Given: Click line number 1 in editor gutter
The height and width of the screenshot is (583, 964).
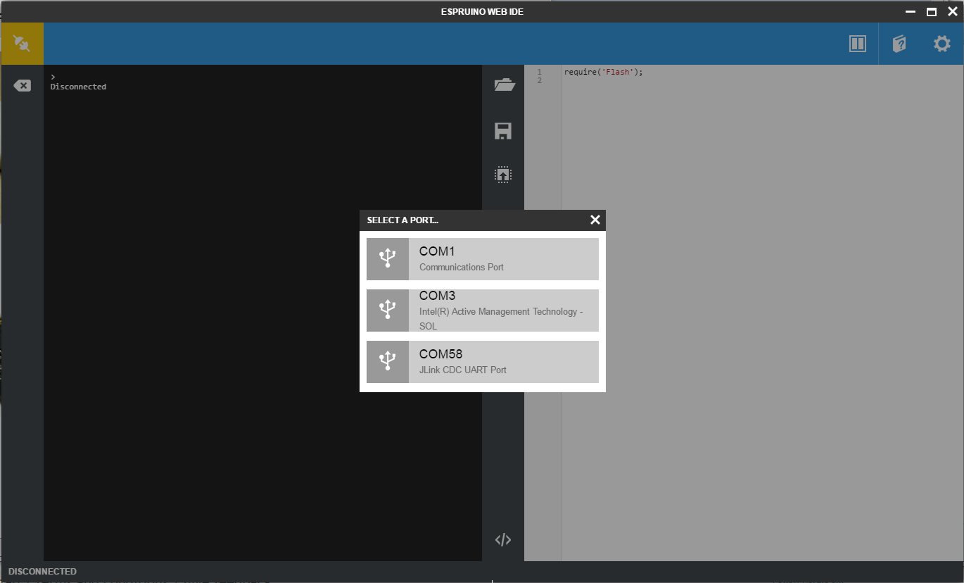Looking at the screenshot, I should (540, 72).
